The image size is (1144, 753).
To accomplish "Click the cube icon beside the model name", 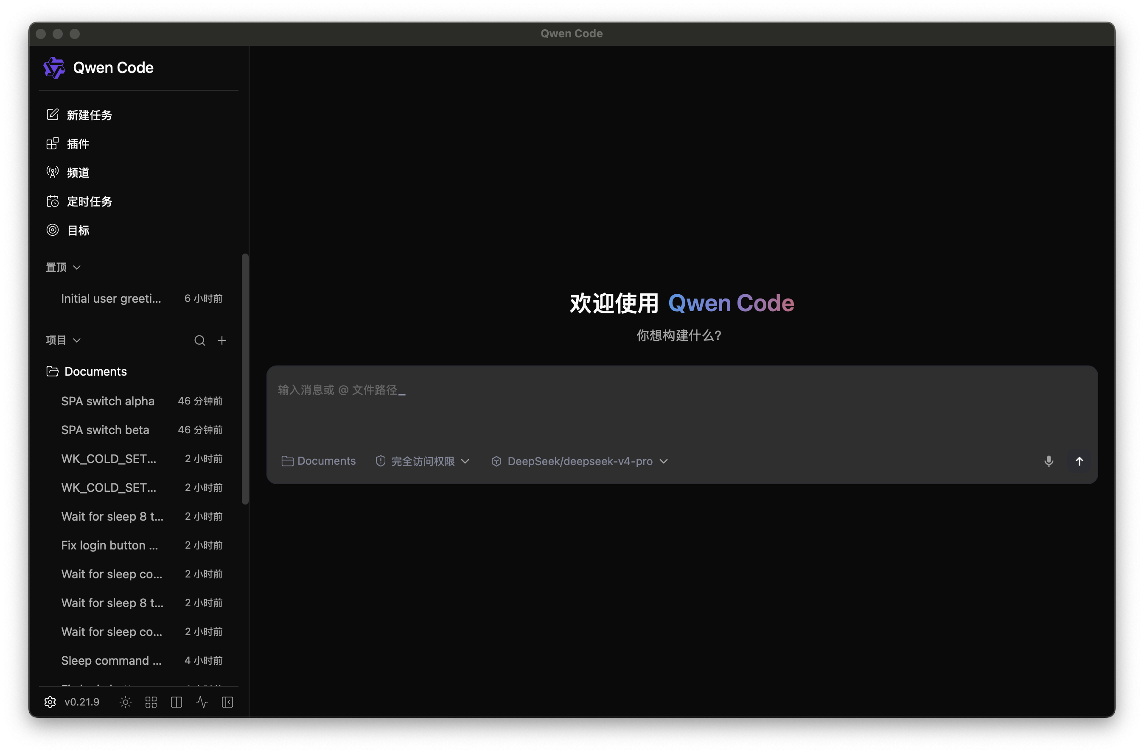I will click(496, 461).
